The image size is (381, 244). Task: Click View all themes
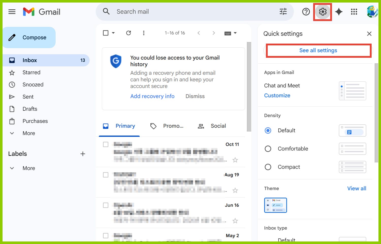(357, 189)
